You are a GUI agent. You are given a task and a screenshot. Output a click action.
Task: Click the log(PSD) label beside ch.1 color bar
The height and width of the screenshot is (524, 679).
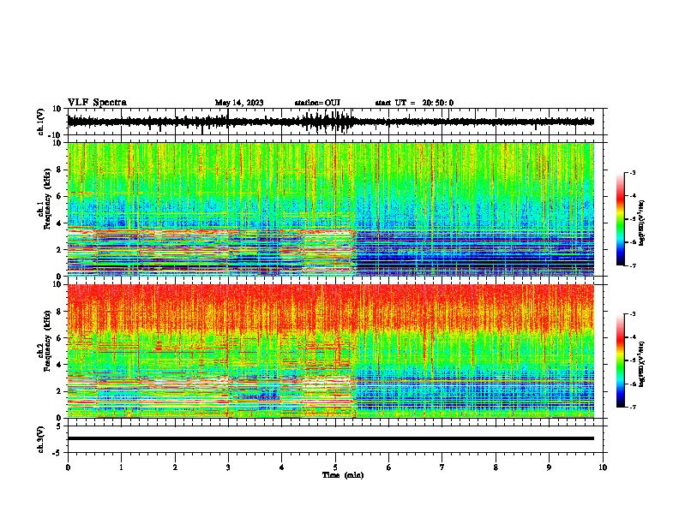[642, 223]
